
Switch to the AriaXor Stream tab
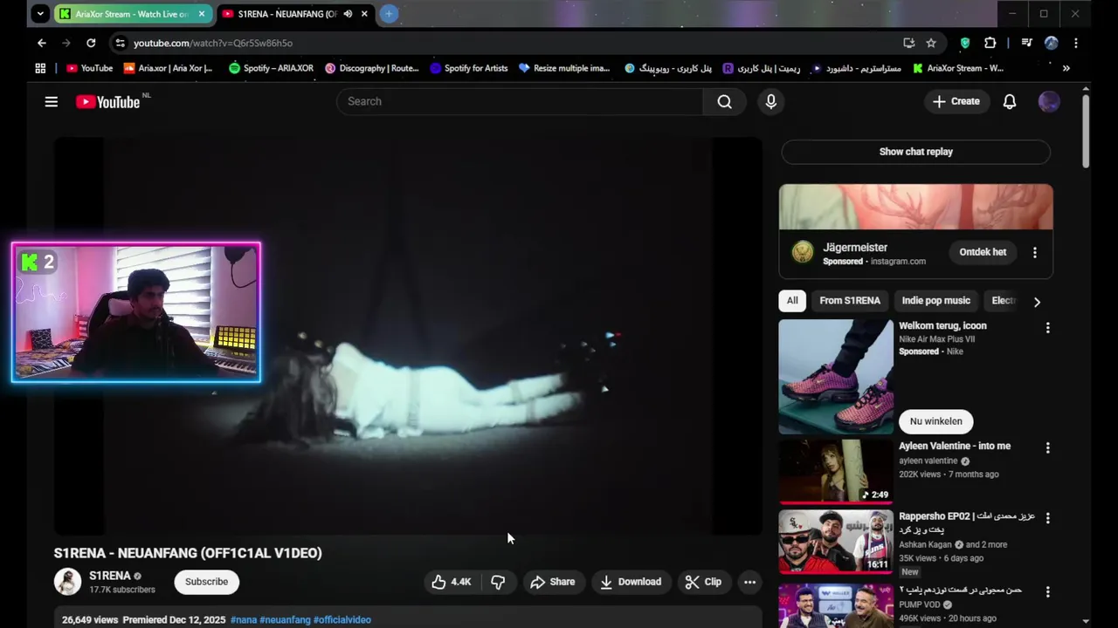click(131, 14)
